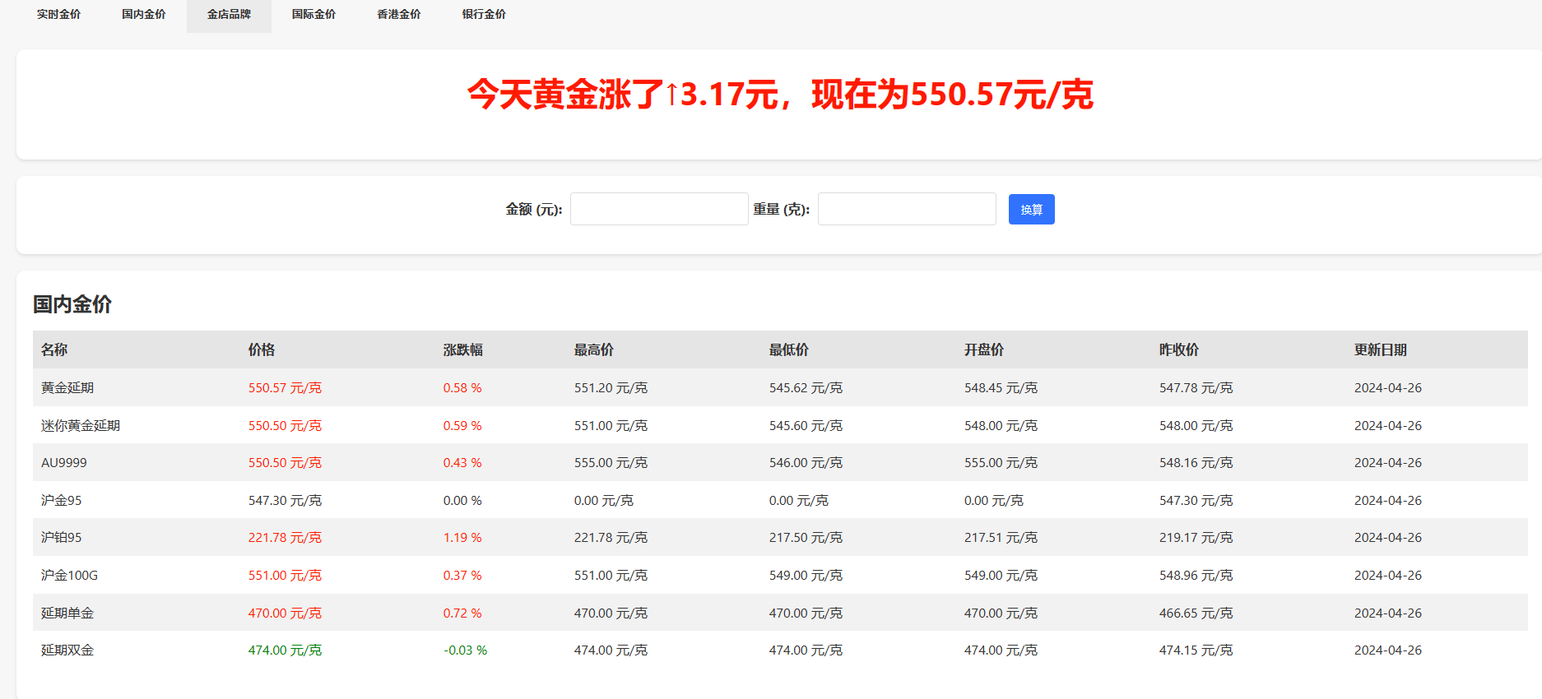Click the red gold price headline
The image size is (1542, 699).
[x=779, y=95]
